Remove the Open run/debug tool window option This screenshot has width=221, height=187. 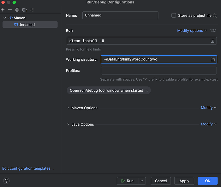pos(147,90)
